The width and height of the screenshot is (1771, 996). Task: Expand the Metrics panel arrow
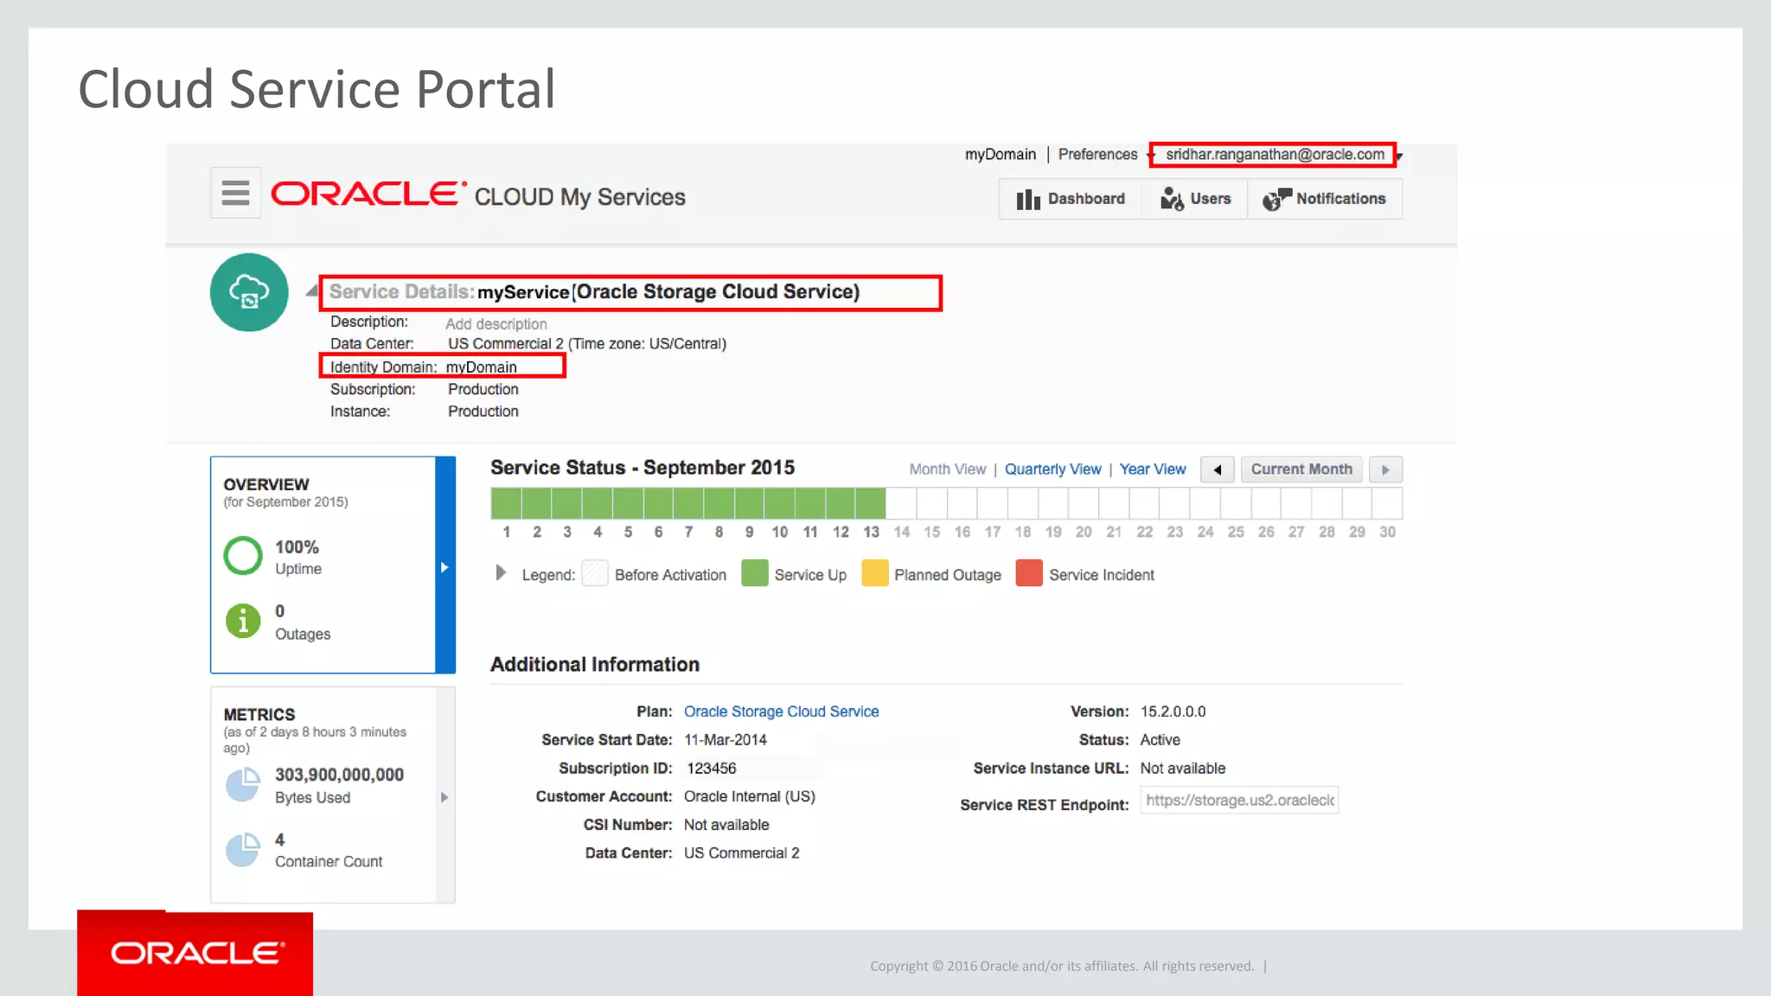(444, 797)
